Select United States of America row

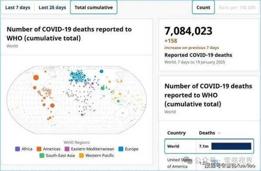point(209,163)
